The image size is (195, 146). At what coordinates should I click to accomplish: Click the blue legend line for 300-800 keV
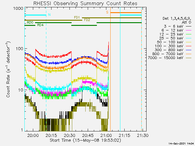[189, 50]
